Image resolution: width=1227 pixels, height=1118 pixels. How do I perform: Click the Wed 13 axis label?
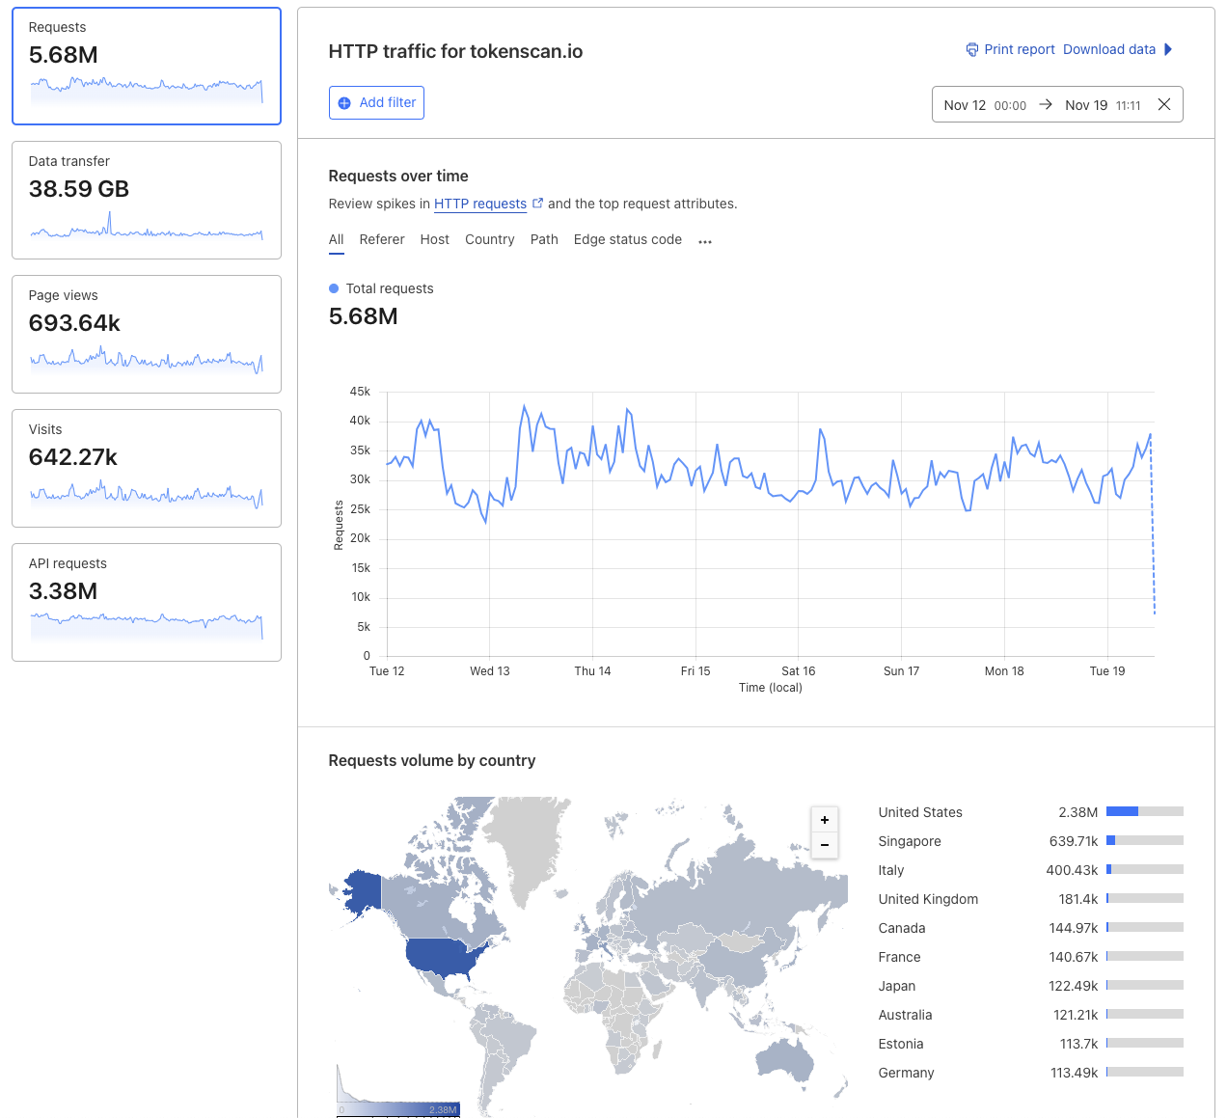click(489, 671)
